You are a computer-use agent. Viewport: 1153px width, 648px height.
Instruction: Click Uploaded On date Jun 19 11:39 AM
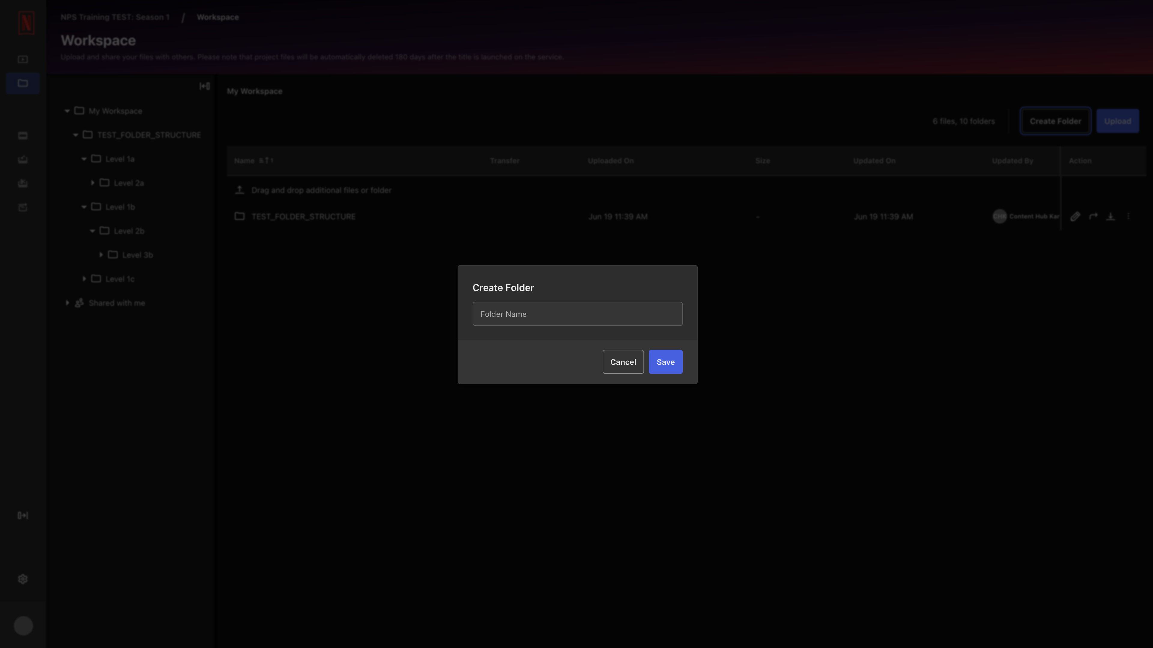618,216
